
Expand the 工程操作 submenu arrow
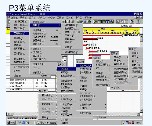tap(105, 104)
